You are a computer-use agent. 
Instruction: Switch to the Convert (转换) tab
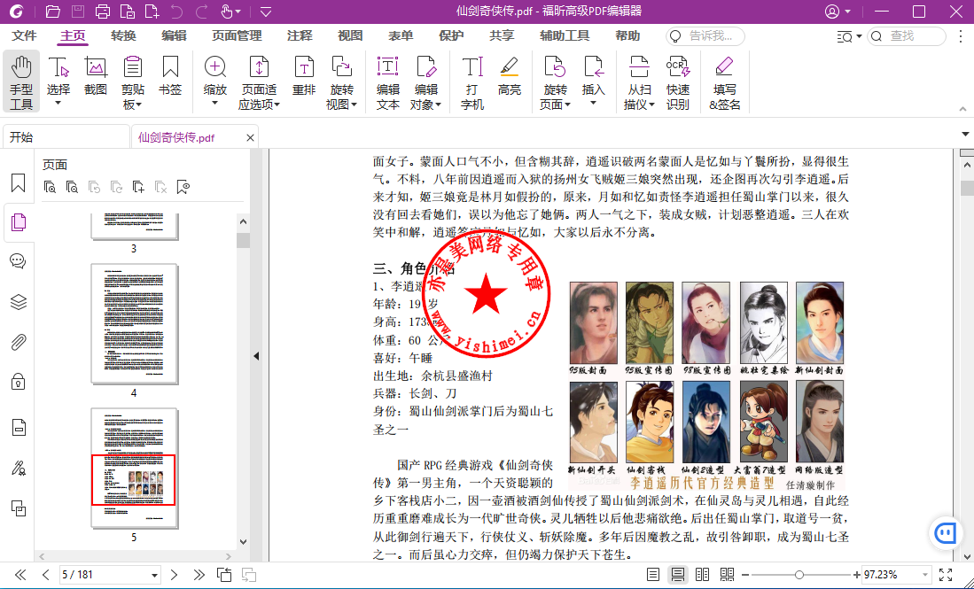tap(123, 36)
